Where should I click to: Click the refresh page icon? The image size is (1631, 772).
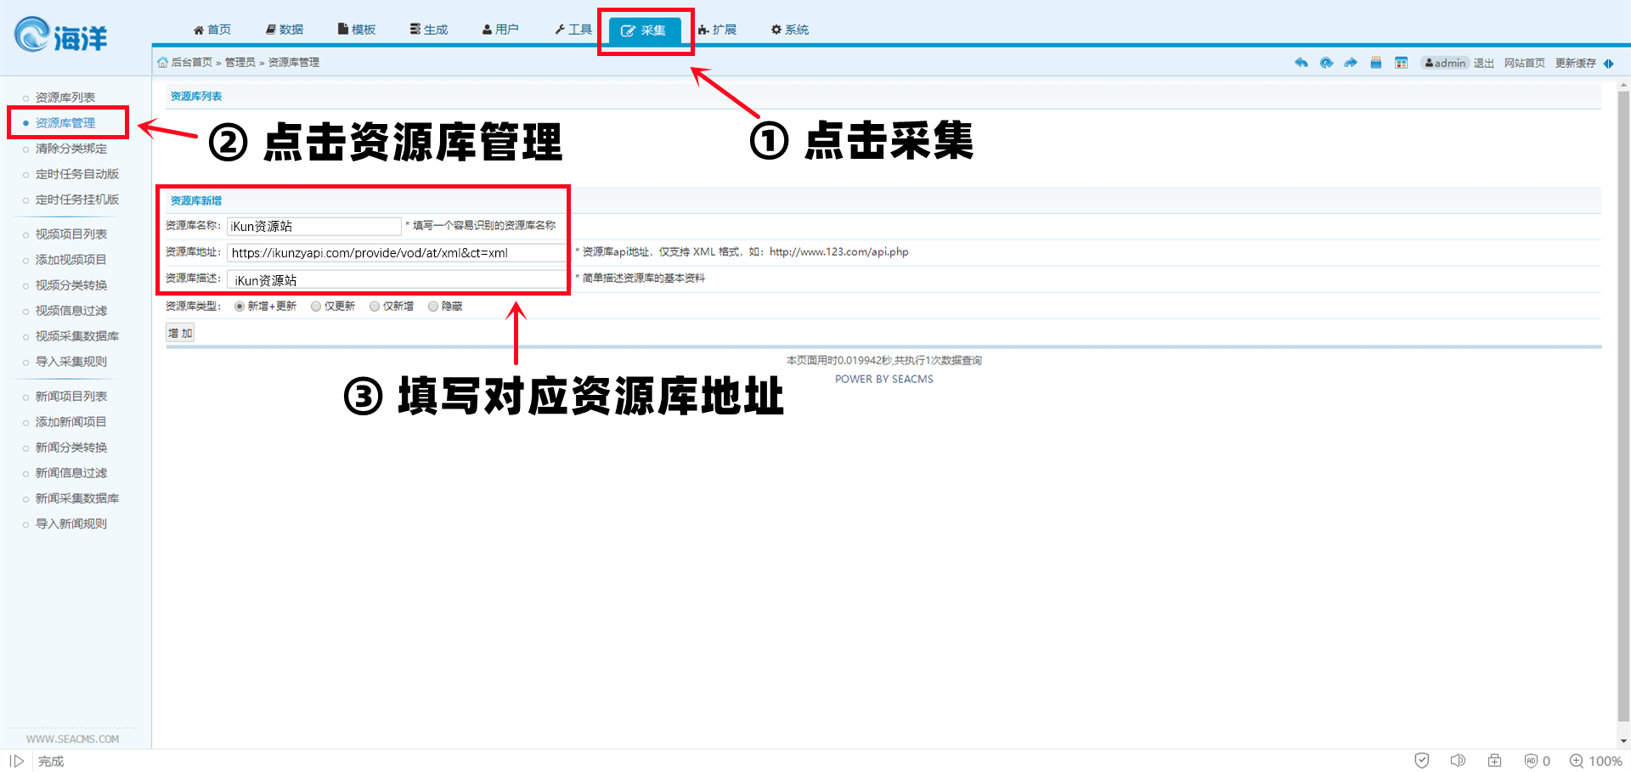(1326, 63)
